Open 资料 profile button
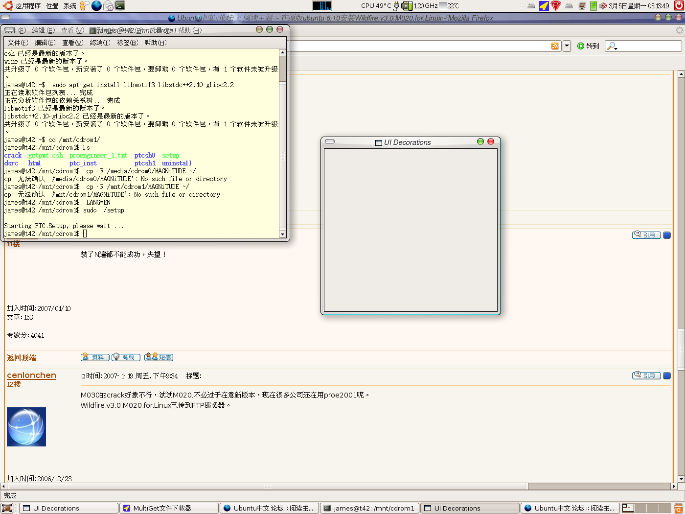This screenshot has width=685, height=514. 95,357
